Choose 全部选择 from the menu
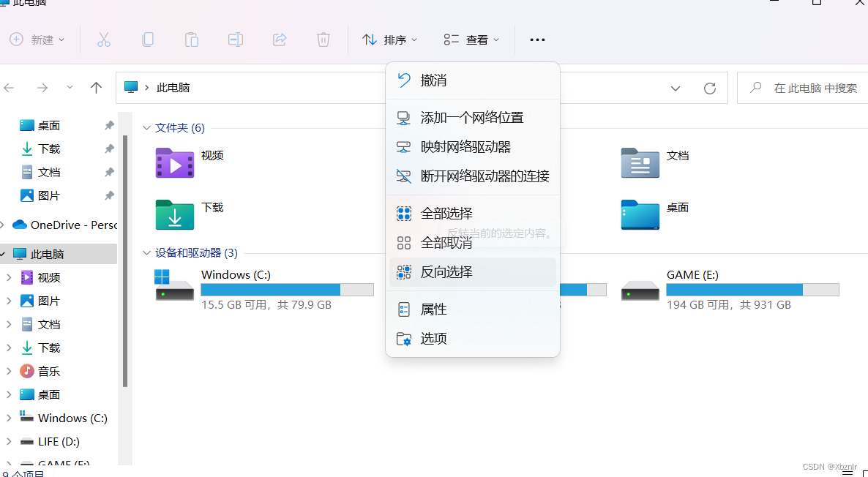 [x=473, y=213]
